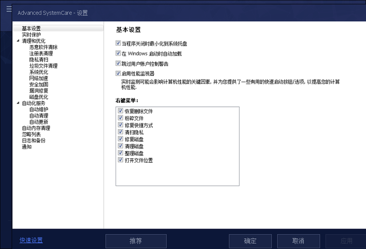Screen dimensions: 366x249
Task: Open 网络加速 settings page
Action: click(x=38, y=78)
